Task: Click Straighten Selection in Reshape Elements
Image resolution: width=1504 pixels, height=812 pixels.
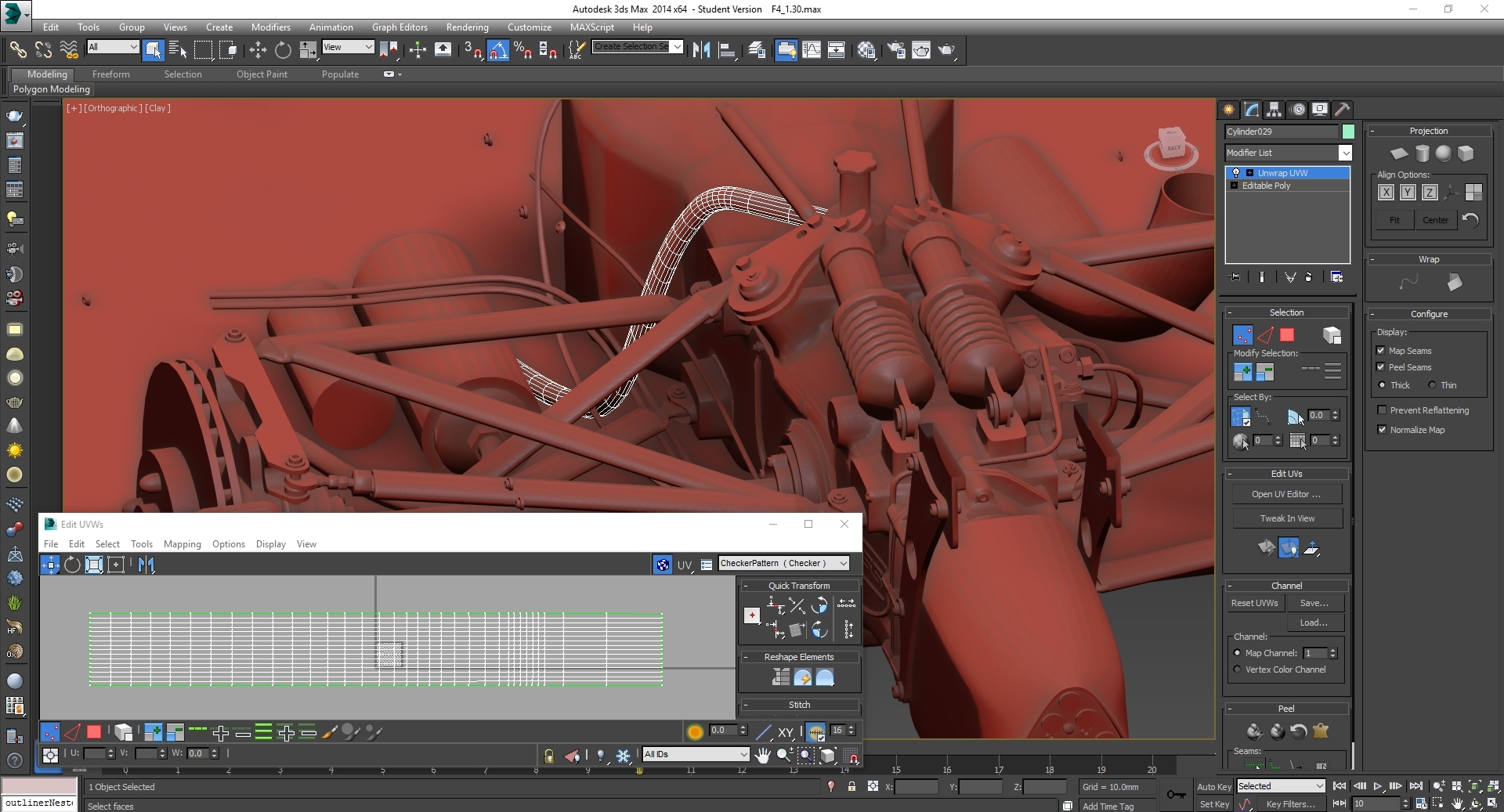Action: pyautogui.click(x=781, y=677)
